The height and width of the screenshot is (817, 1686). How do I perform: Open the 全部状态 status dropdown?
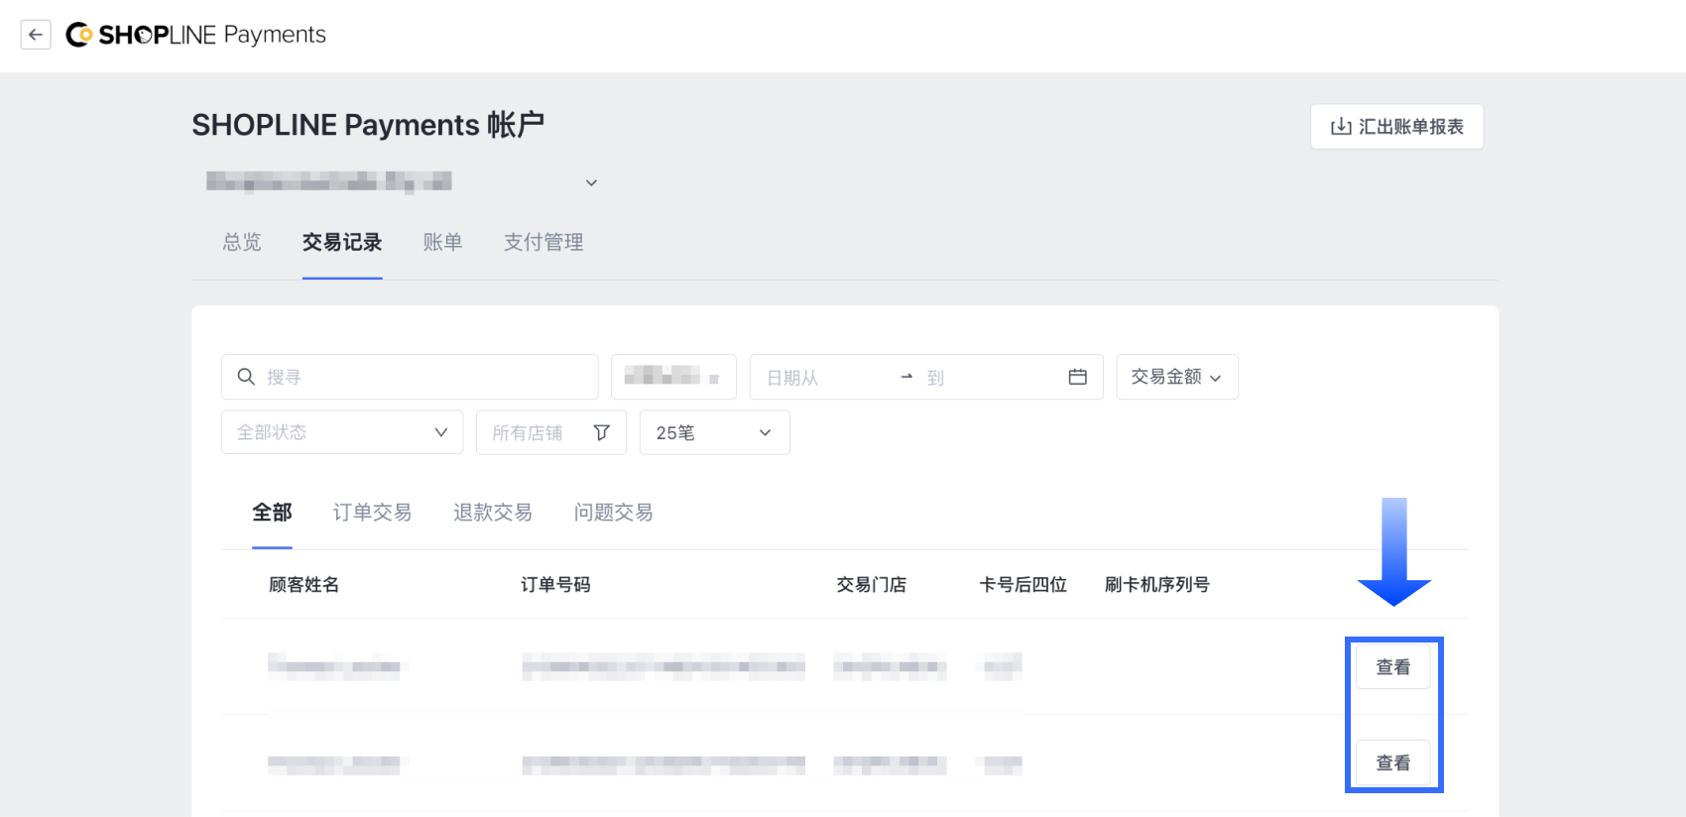point(342,432)
